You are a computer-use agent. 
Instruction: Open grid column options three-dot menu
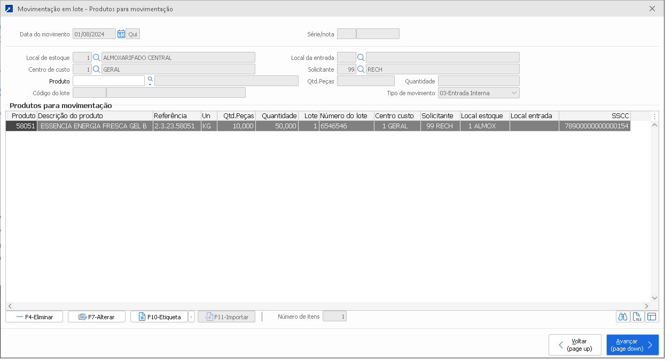point(655,116)
